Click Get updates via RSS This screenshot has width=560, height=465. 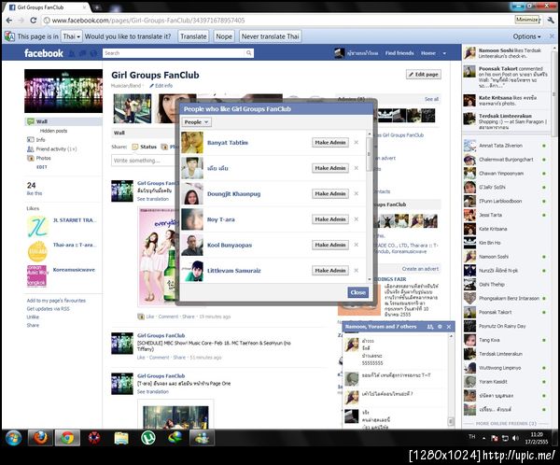pyautogui.click(x=49, y=309)
